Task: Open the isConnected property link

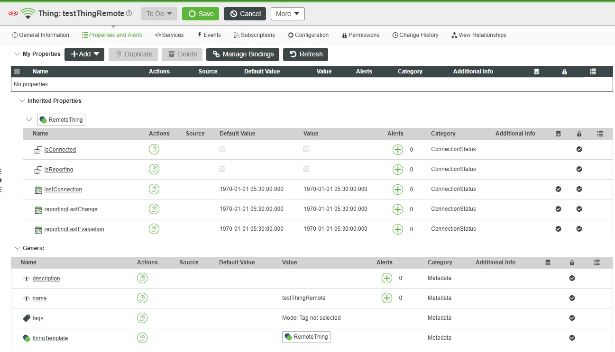Action: [60, 150]
